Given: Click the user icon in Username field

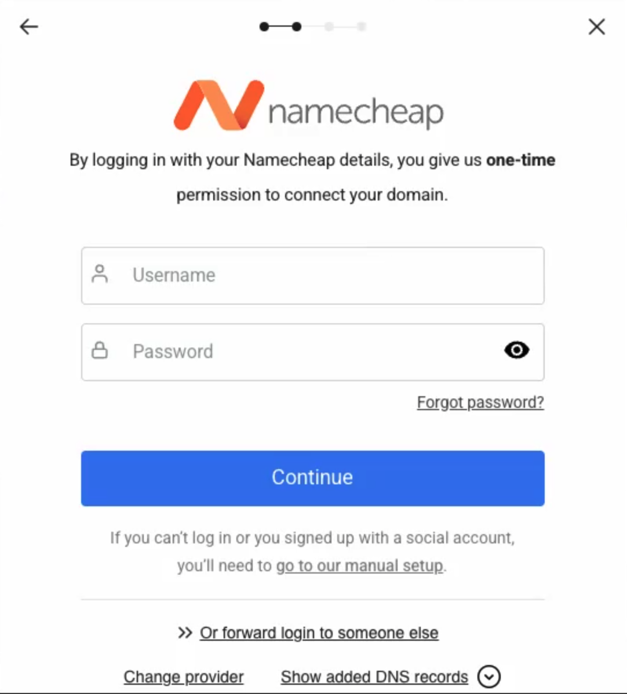Looking at the screenshot, I should pos(100,274).
